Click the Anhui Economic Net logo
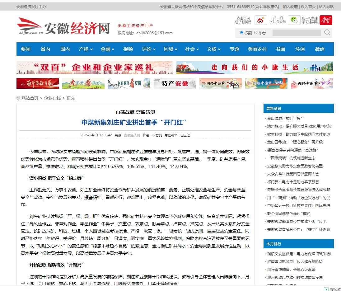 63,26
